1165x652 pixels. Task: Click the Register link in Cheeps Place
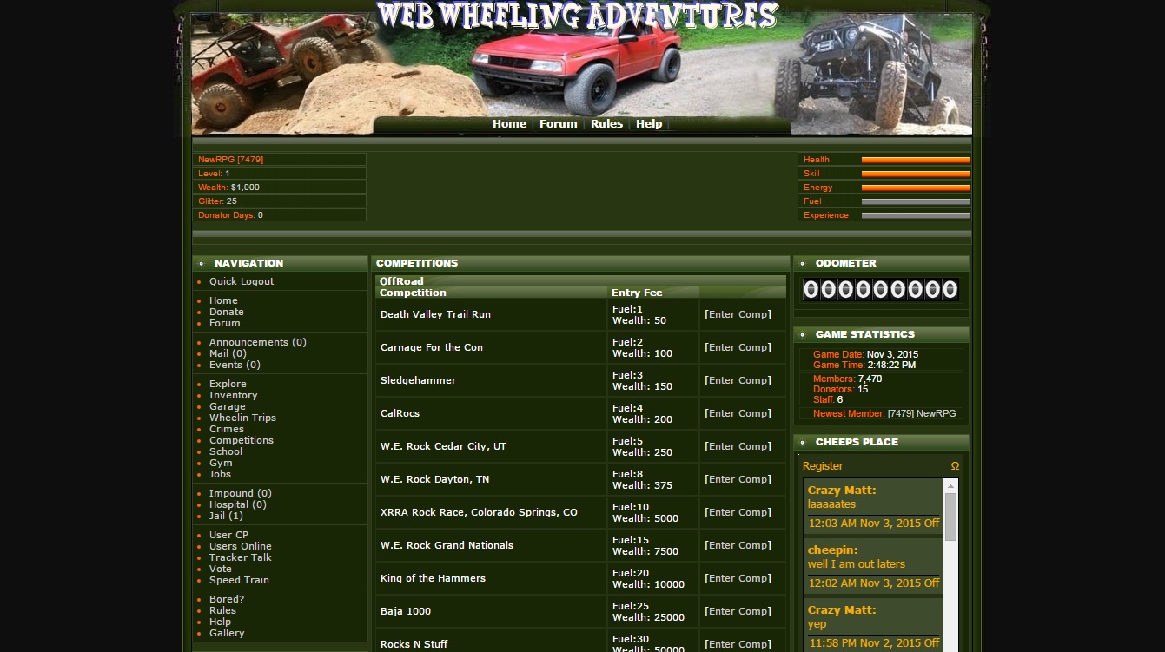tap(823, 466)
